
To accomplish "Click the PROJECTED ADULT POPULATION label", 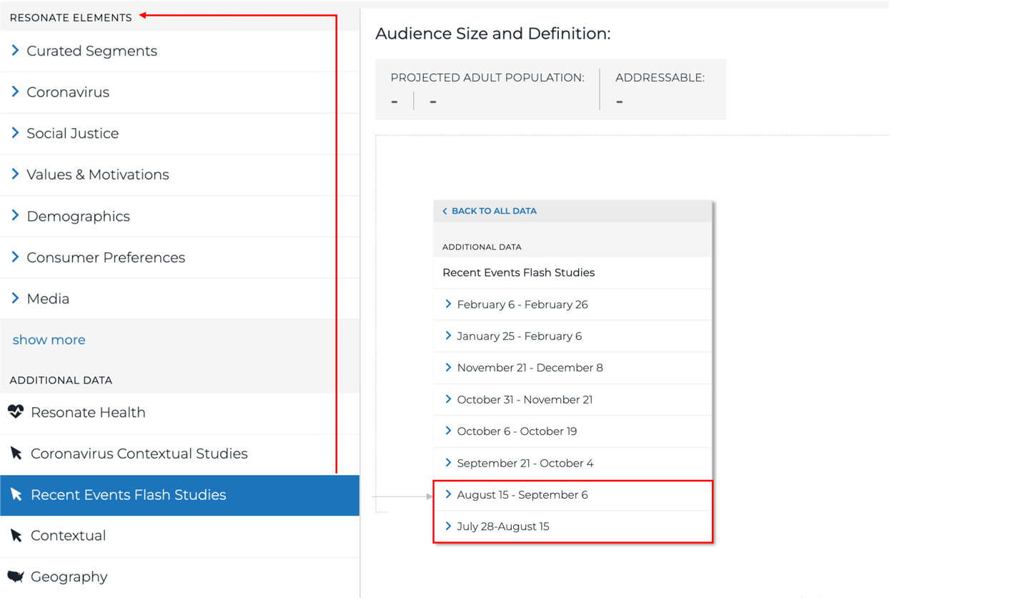I will click(x=487, y=77).
